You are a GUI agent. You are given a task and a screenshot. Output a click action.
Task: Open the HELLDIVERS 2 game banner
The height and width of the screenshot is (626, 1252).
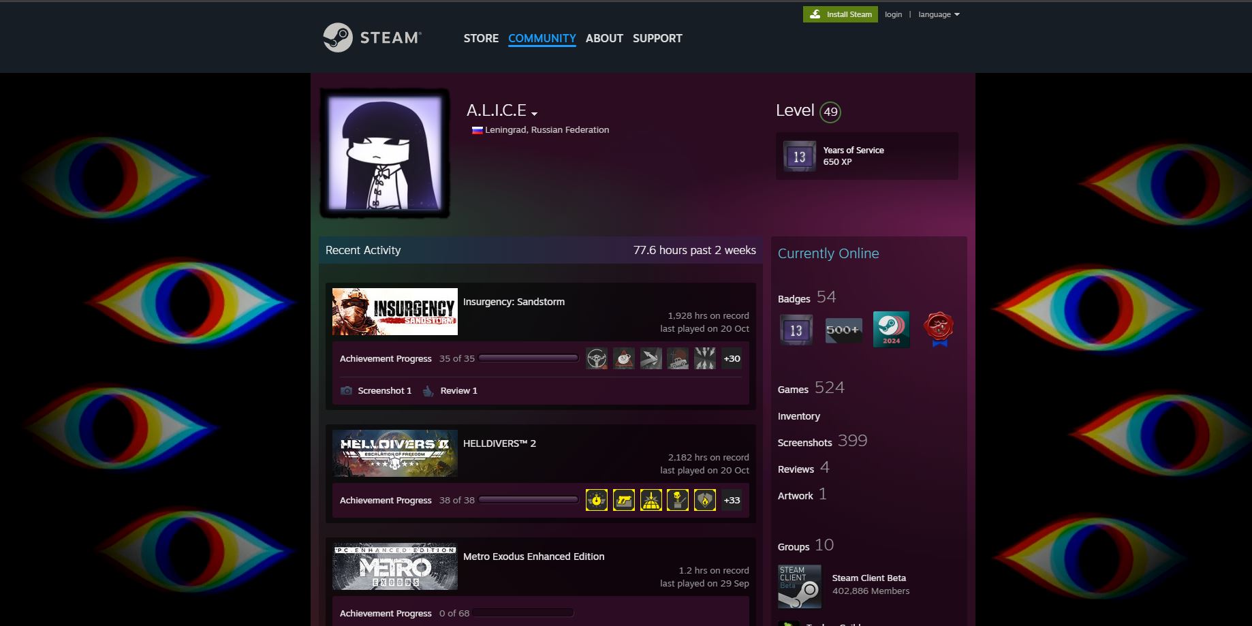coord(395,453)
